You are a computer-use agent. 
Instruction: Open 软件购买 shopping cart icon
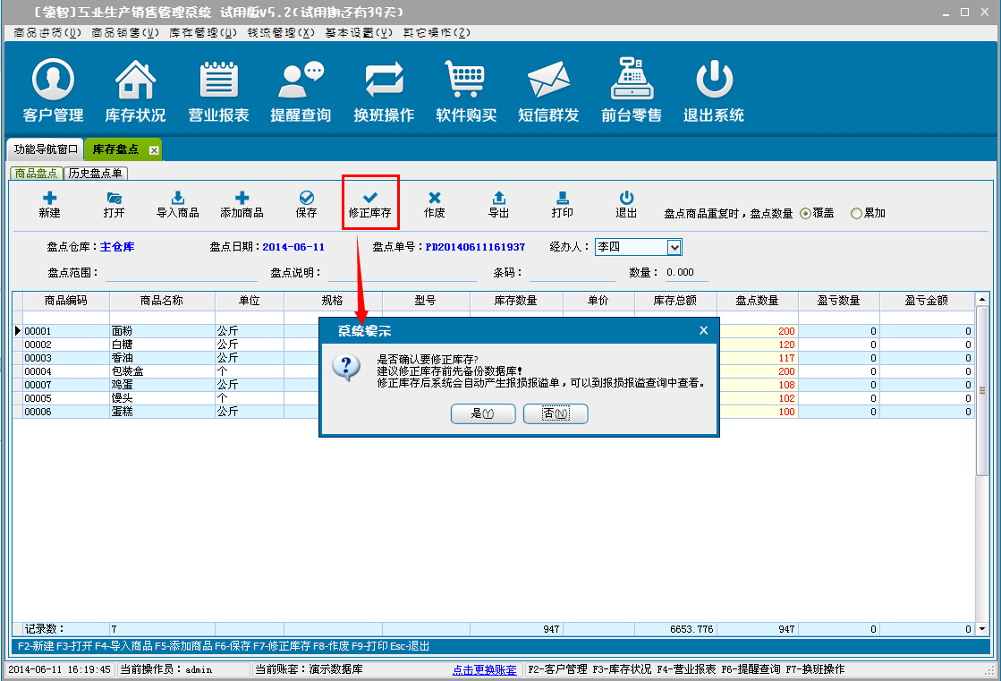coord(466,81)
